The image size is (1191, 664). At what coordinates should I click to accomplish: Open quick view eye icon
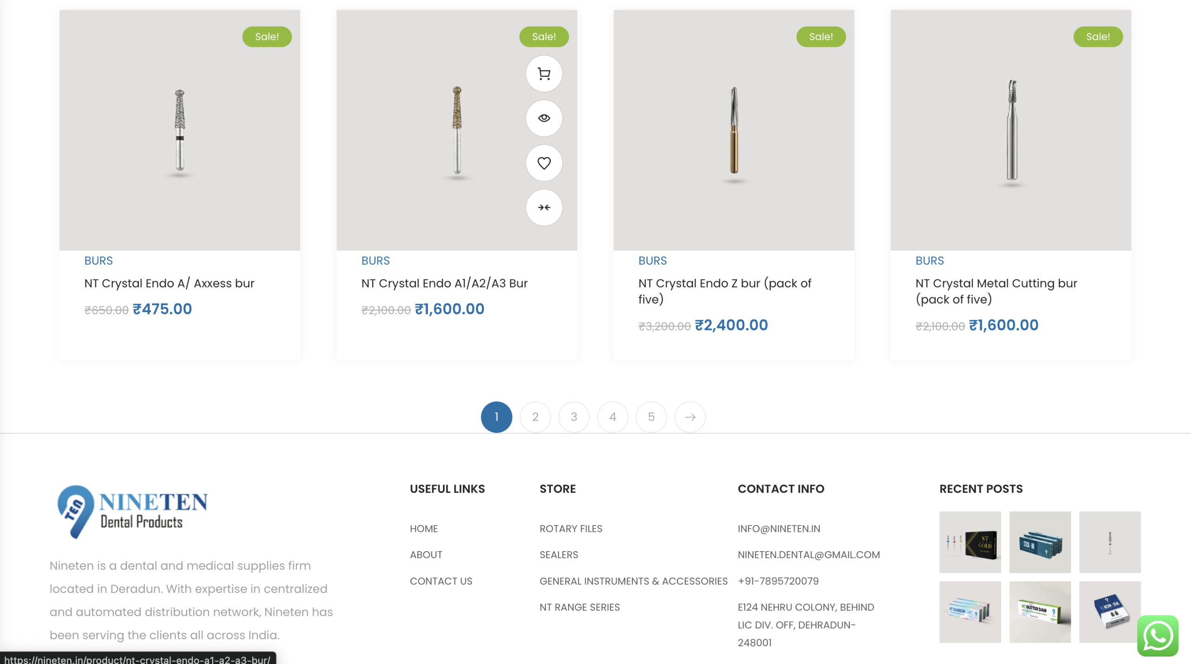(x=544, y=118)
